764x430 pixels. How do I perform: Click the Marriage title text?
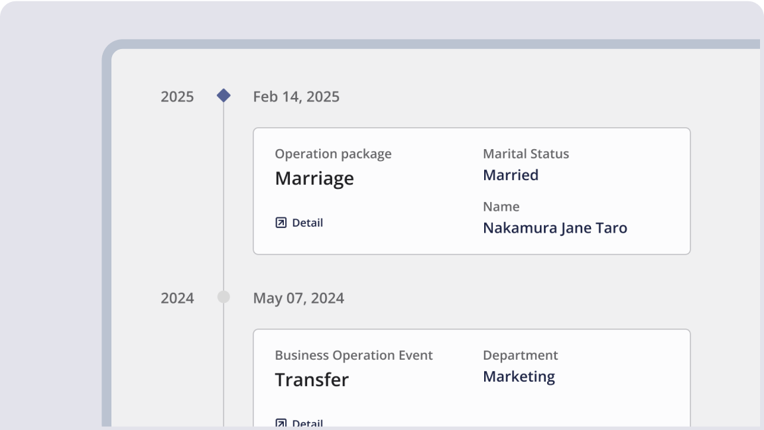pos(314,178)
